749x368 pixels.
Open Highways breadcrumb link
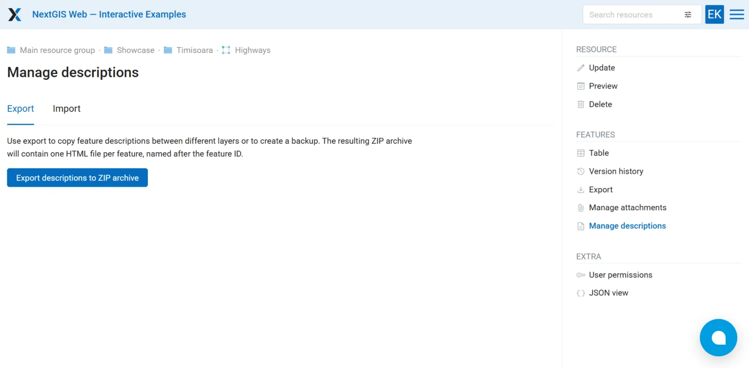coord(253,50)
